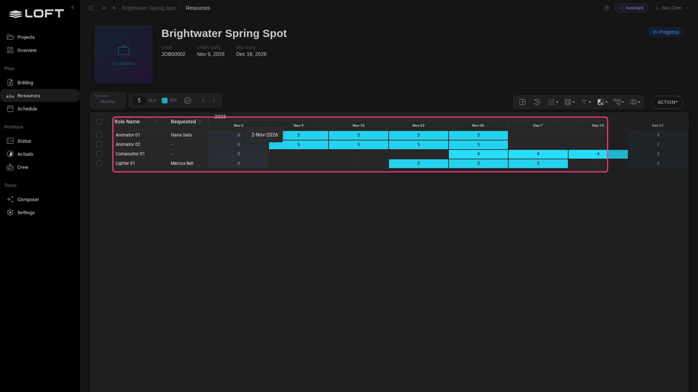Open the history clock icon in toolbar
Viewport: 698px width, 392px height.
click(x=537, y=102)
